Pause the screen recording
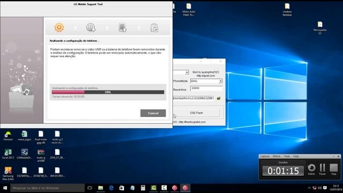343x193 pixels. coord(322,169)
